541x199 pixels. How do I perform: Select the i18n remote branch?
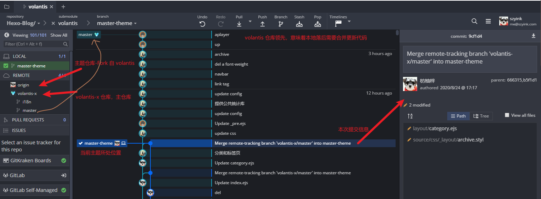click(x=27, y=102)
